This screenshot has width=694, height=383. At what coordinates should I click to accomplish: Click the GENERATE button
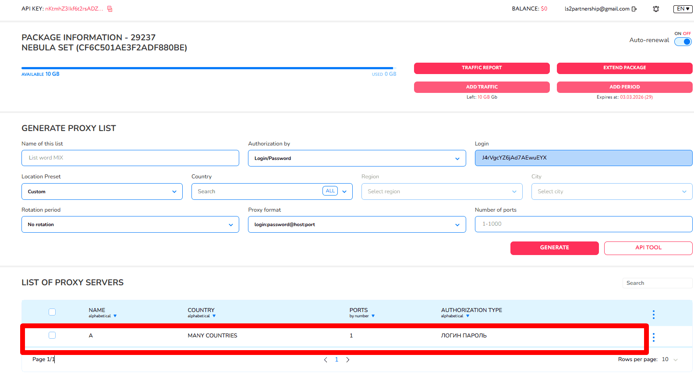[x=555, y=248]
